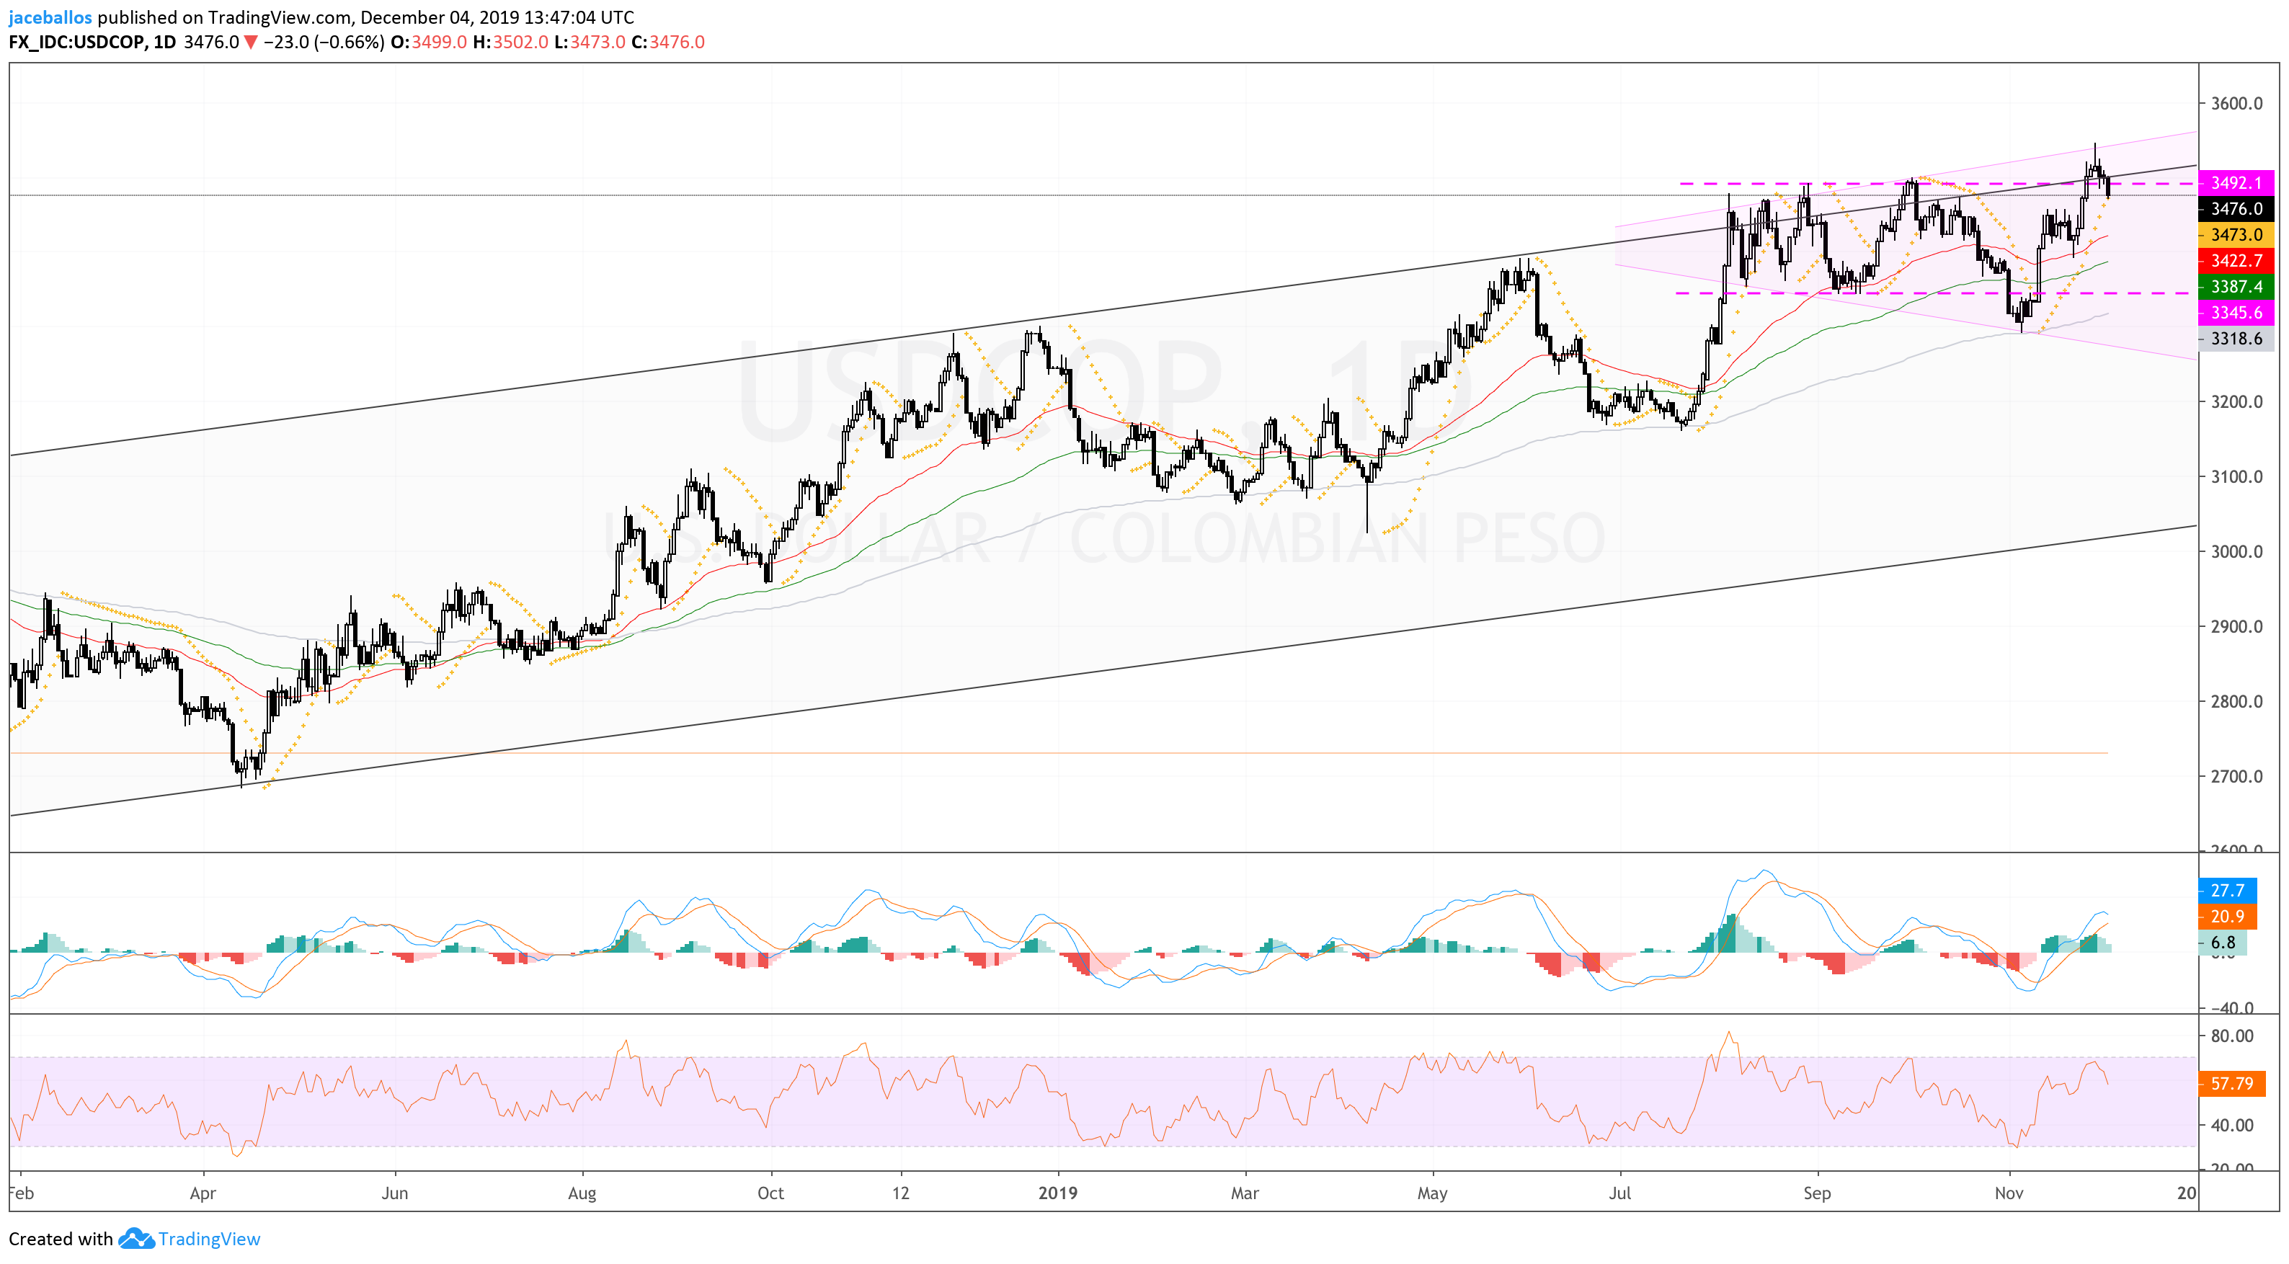Click the red down-arrow change indicator

click(x=251, y=42)
